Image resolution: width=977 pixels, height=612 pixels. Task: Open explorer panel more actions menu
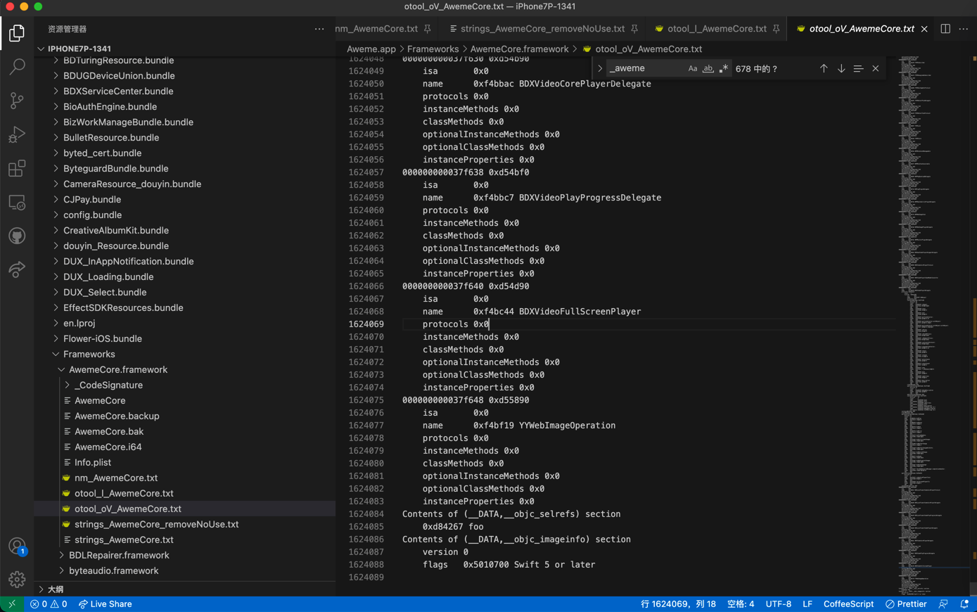point(319,29)
